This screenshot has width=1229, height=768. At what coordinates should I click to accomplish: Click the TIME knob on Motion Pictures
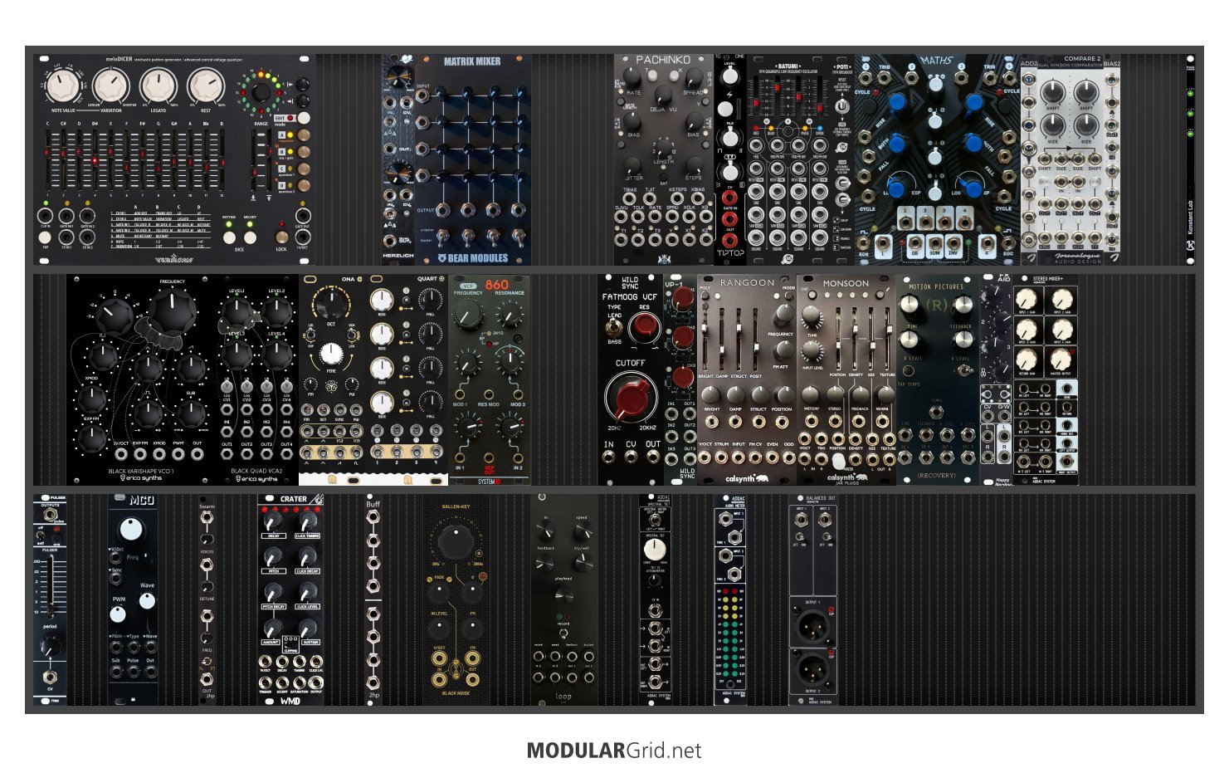pos(910,304)
